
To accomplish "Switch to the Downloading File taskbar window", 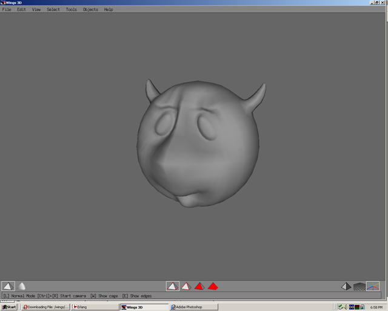I will 45,307.
